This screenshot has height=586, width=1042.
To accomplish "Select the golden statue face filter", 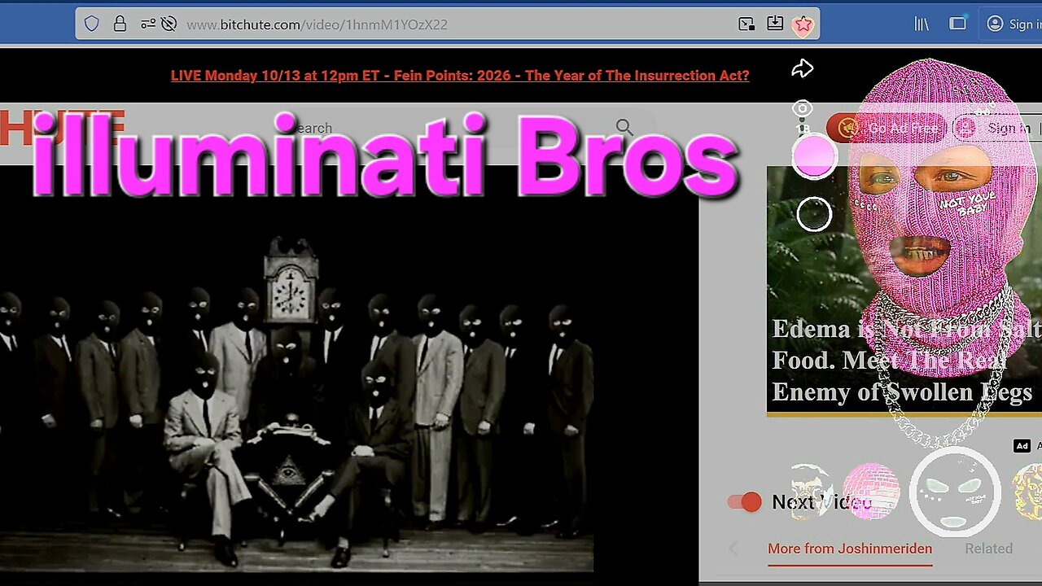I will click(1027, 492).
